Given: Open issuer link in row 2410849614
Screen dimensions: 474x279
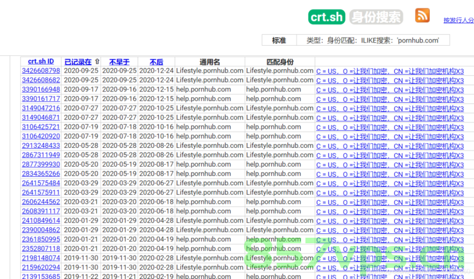Looking at the screenshot, I should coord(390,222).
